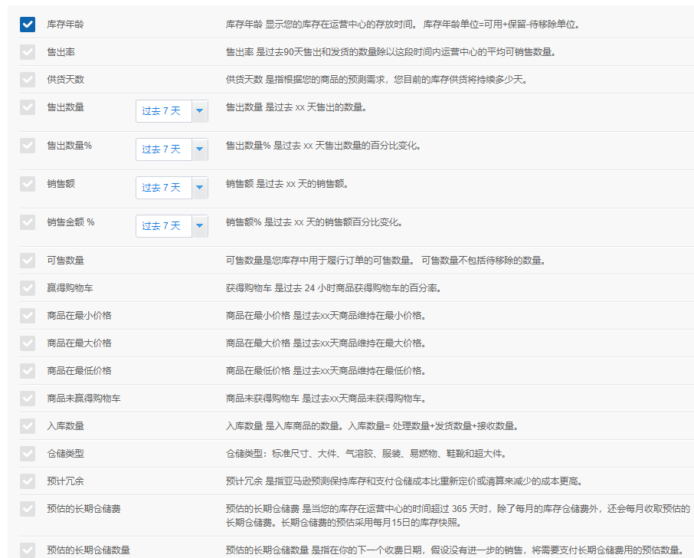Toggle the 商品未赢得购物车 checkbox
The height and width of the screenshot is (558, 694).
[28, 398]
